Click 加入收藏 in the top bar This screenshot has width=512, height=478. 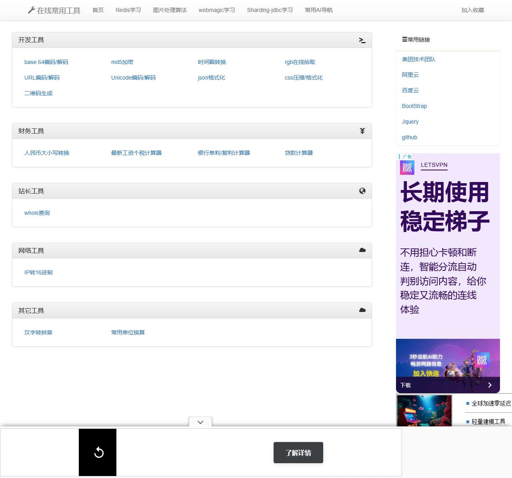tap(472, 10)
